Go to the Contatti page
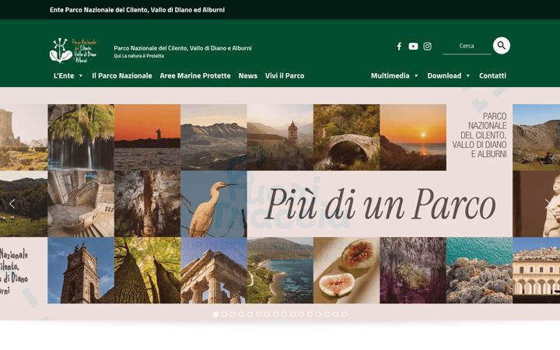 pyautogui.click(x=492, y=75)
